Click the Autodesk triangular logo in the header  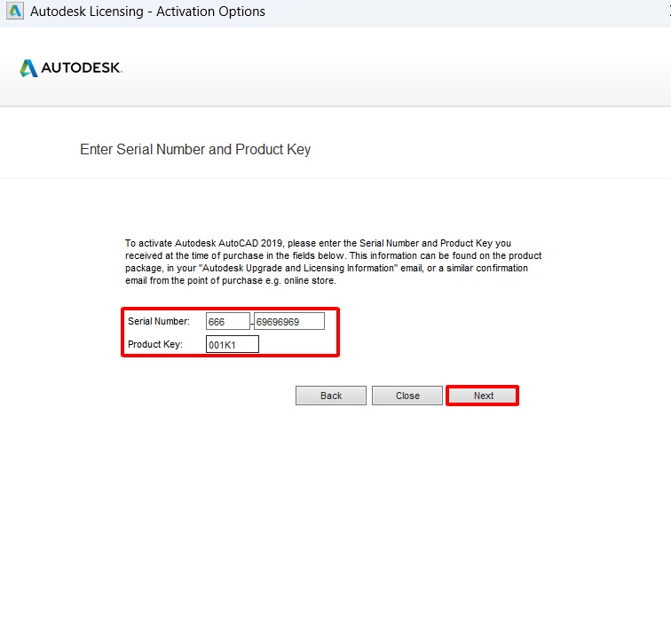[x=28, y=68]
